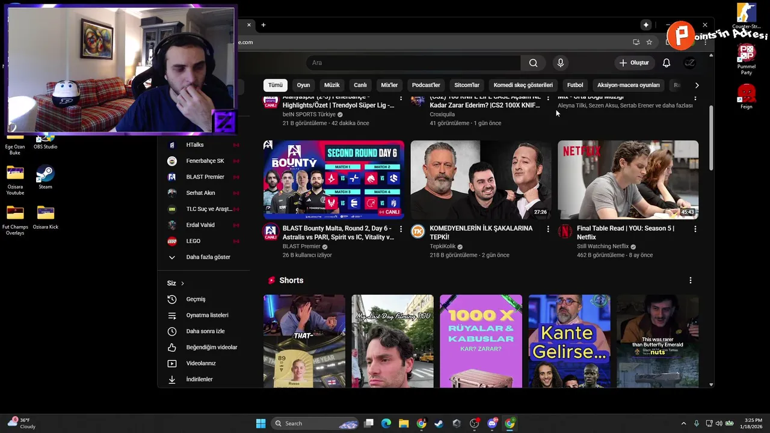Open the Windows Start menu
The width and height of the screenshot is (770, 433).
click(x=260, y=423)
